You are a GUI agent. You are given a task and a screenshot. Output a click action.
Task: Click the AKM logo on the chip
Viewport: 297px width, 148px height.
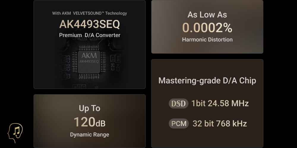tap(89, 56)
